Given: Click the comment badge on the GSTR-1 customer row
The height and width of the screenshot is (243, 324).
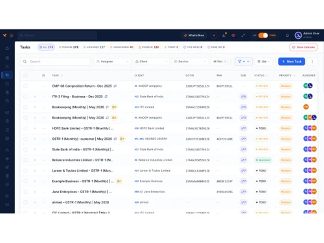Looking at the screenshot, I should click(x=122, y=139).
